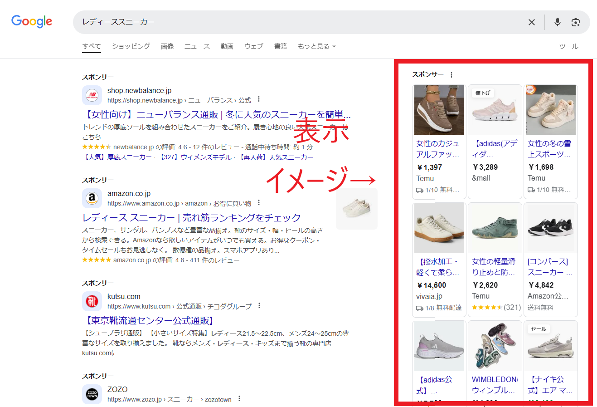Click the ¥14,600 price
The width and height of the screenshot is (597, 407).
pyautogui.click(x=432, y=285)
